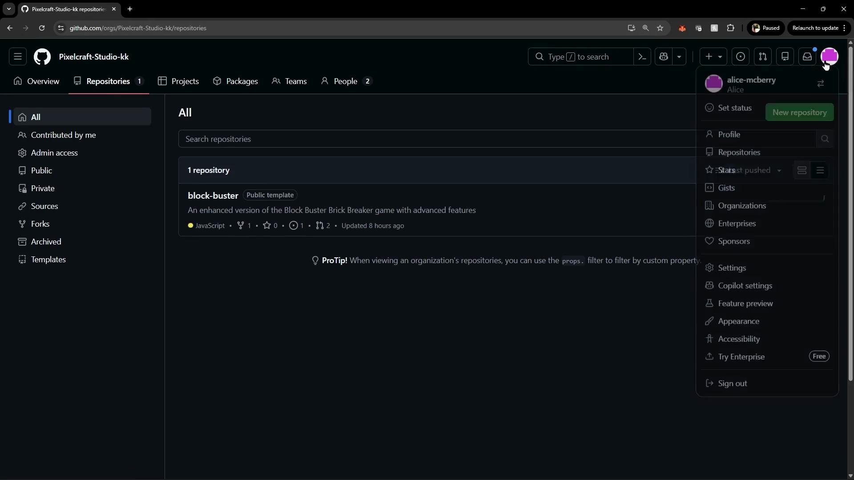This screenshot has height=480, width=854.
Task: Filter by Private repositories
Action: 82,188
